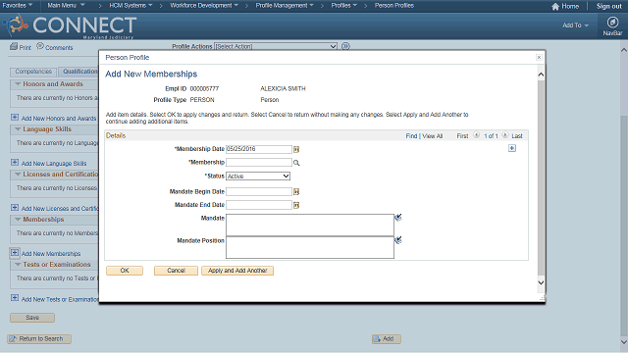Click plus icon for Add New Memberships

pos(15,253)
